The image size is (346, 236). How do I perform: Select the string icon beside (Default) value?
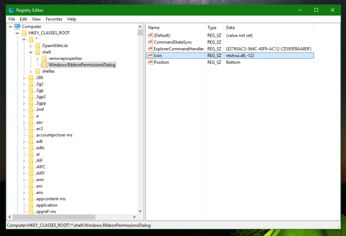coord(150,35)
